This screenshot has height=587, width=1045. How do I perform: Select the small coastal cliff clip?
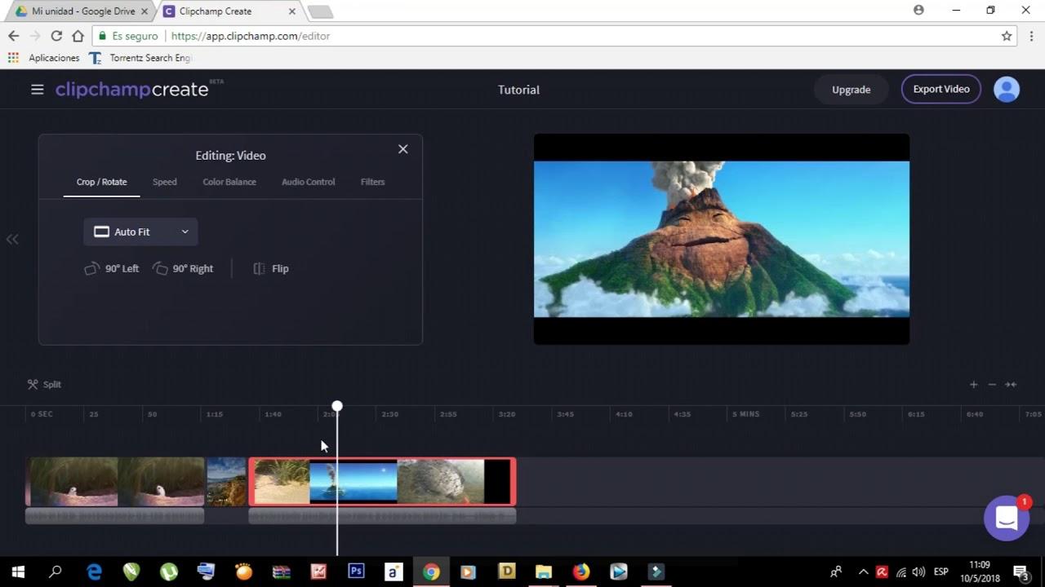(226, 481)
